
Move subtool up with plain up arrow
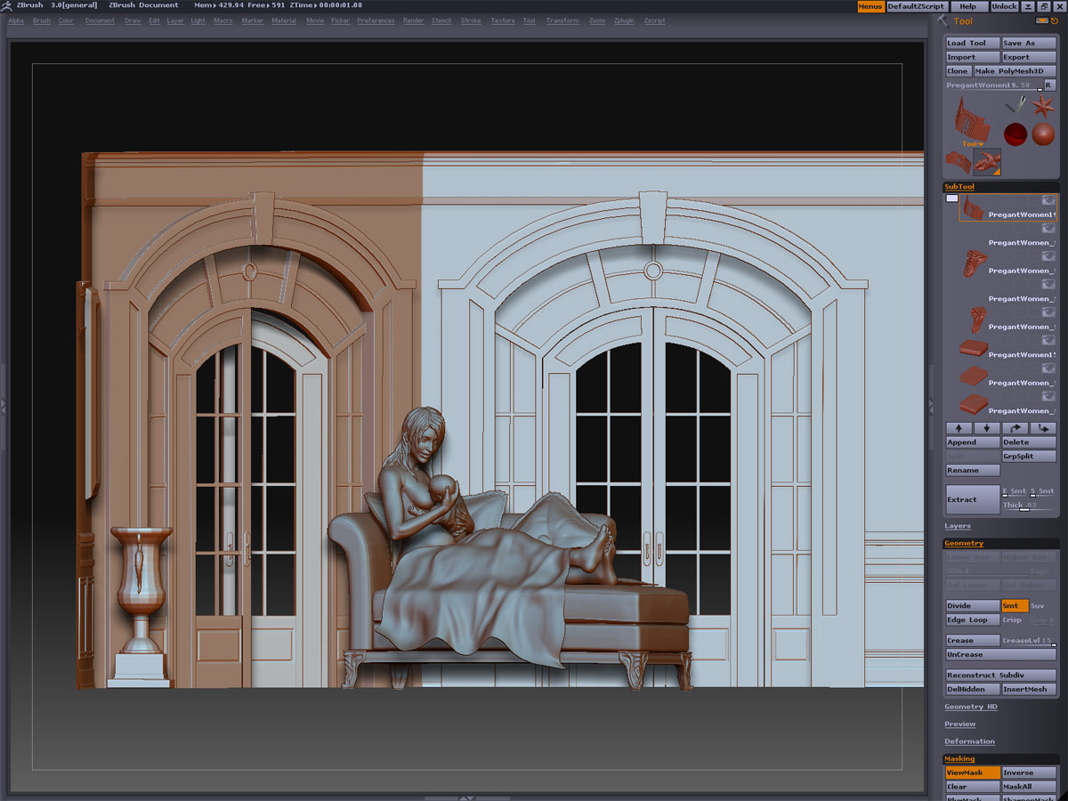point(959,428)
